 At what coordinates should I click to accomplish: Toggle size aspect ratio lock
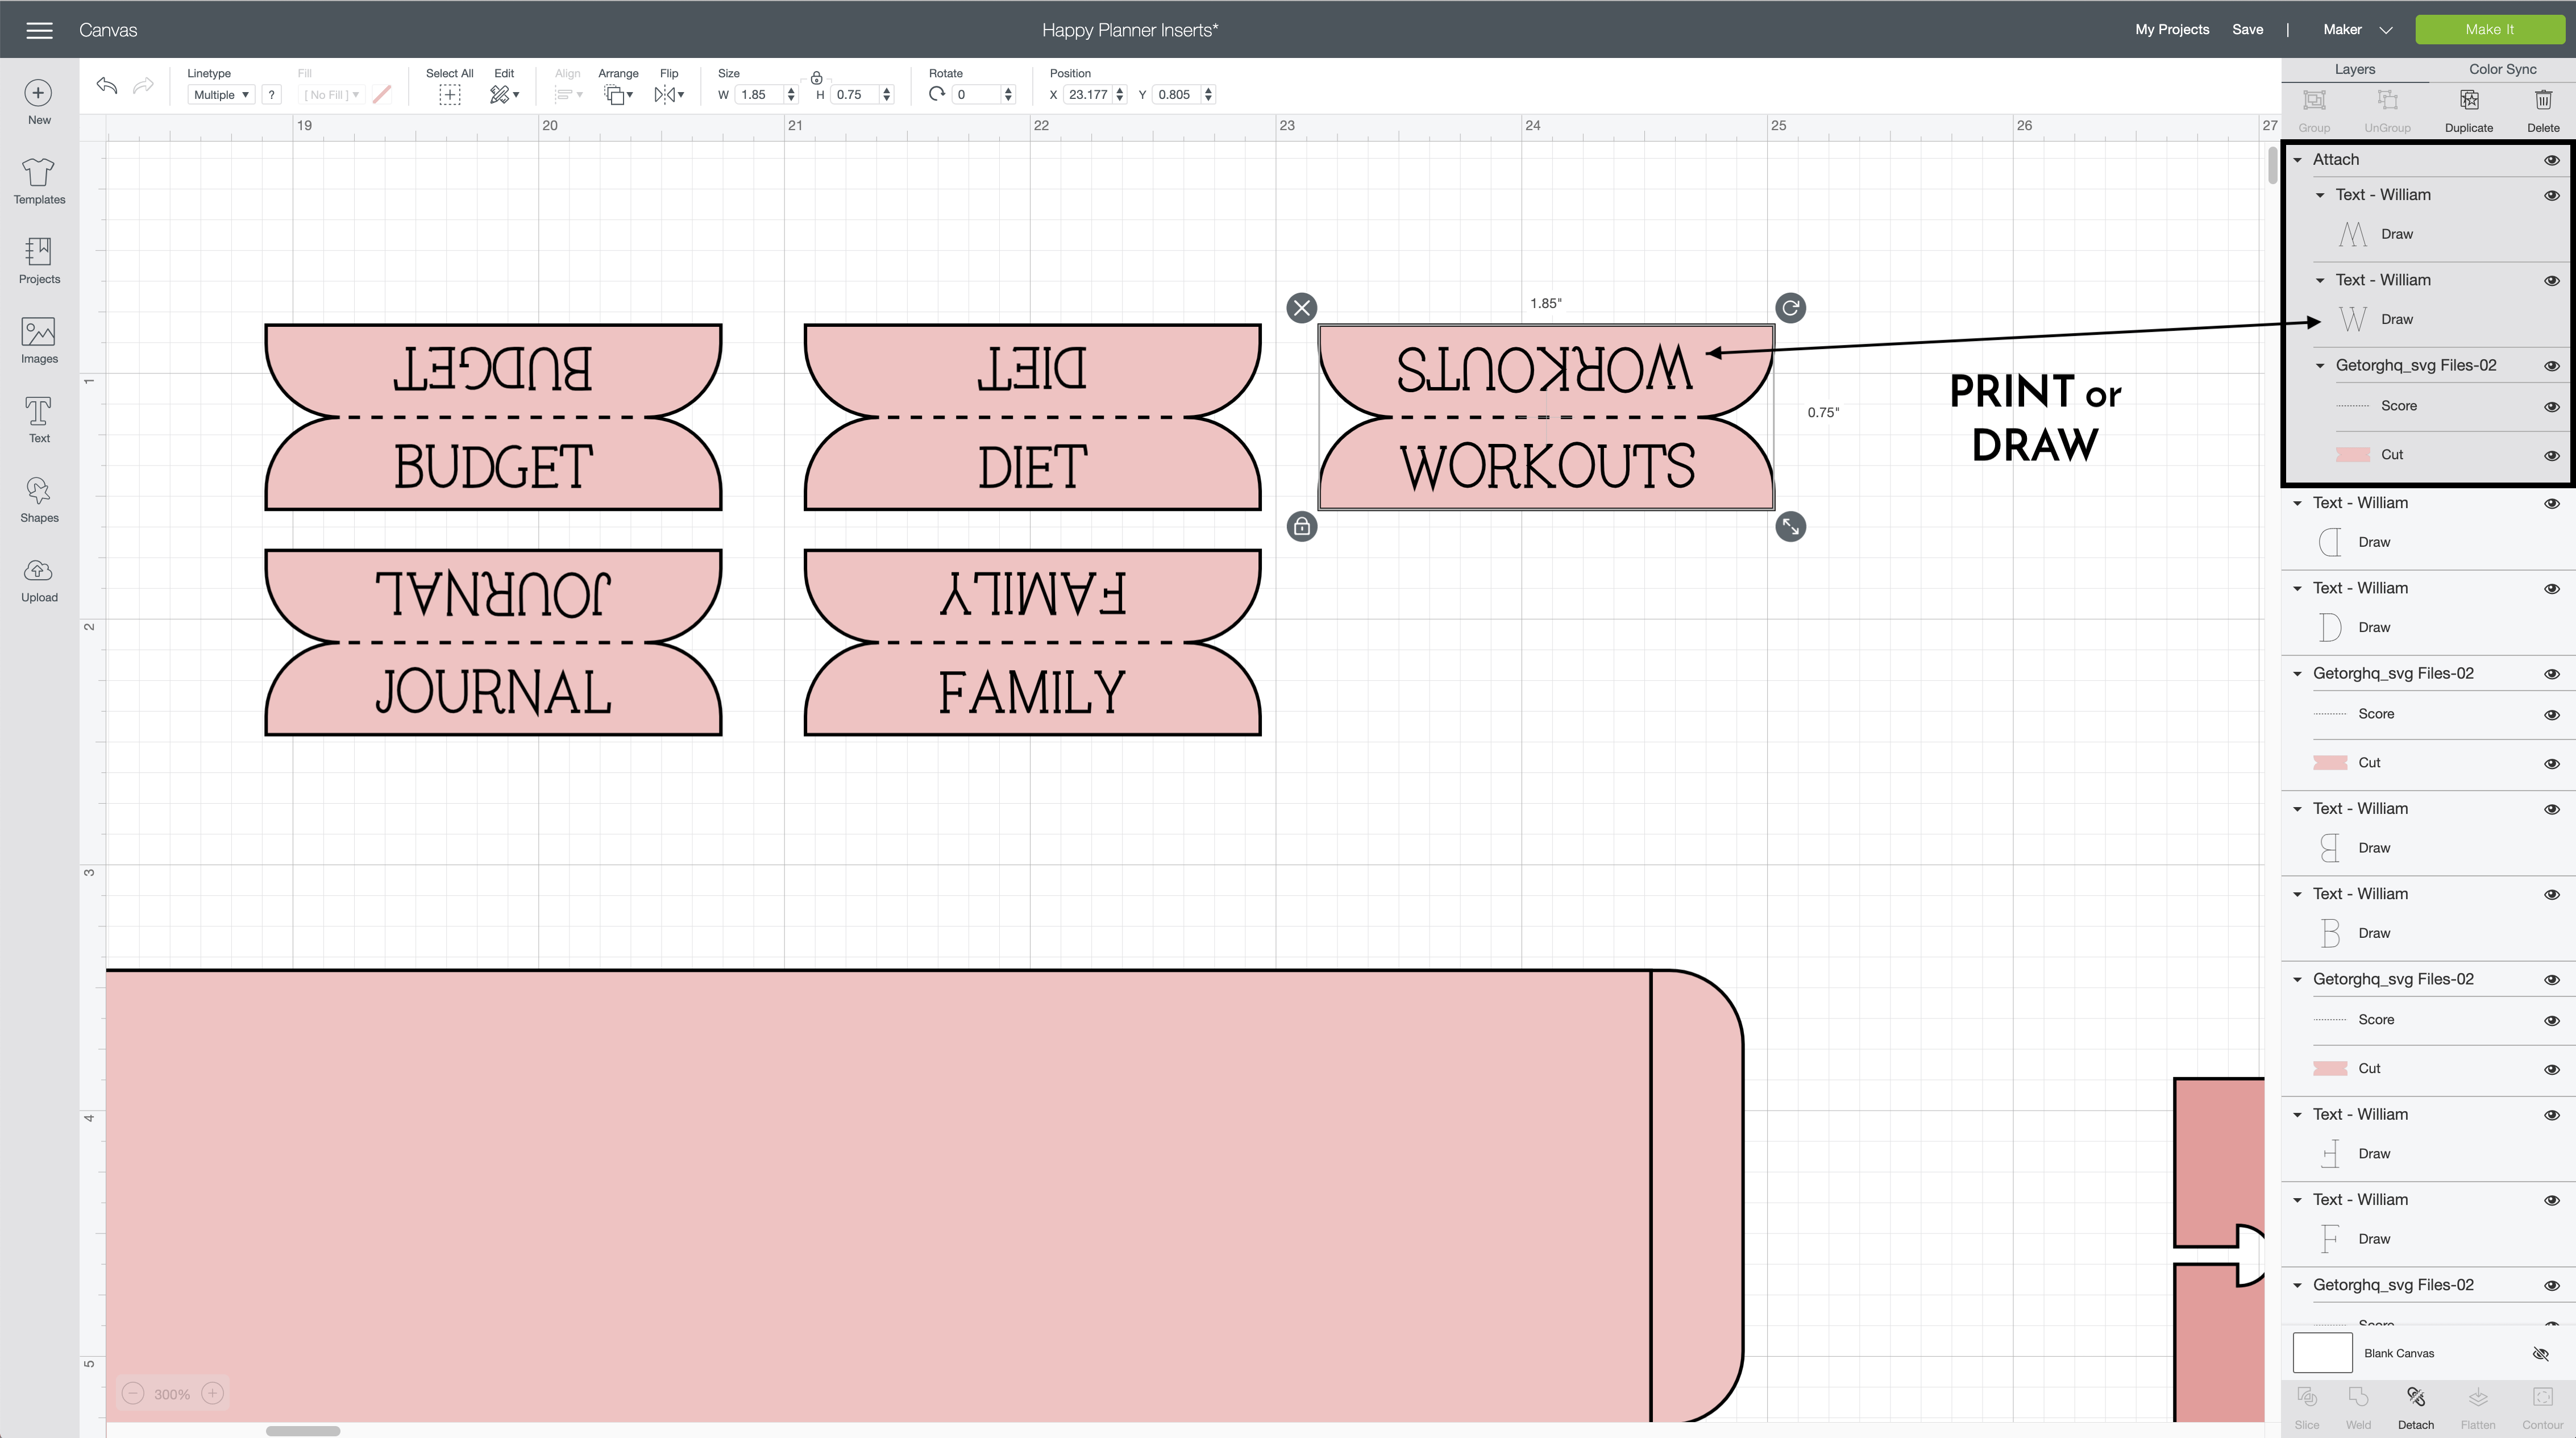click(816, 78)
